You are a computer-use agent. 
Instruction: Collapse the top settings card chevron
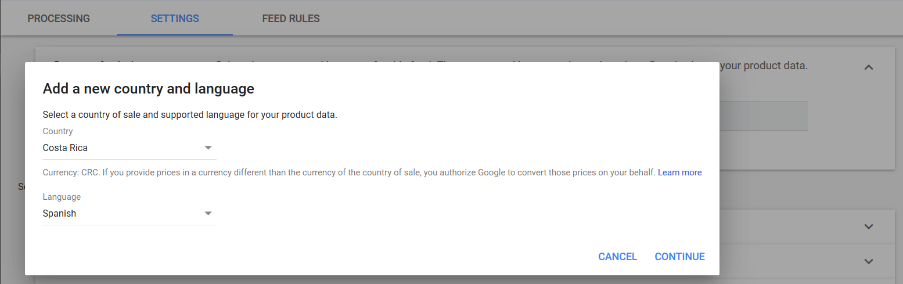(868, 67)
